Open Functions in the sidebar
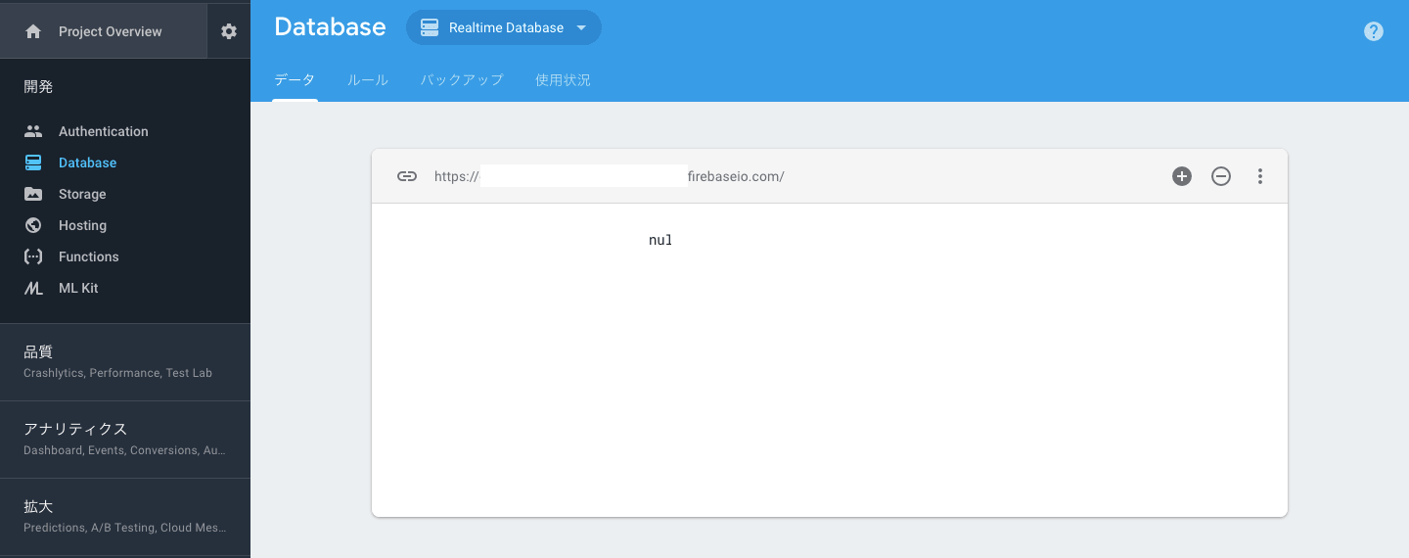This screenshot has width=1409, height=558. pos(125,256)
